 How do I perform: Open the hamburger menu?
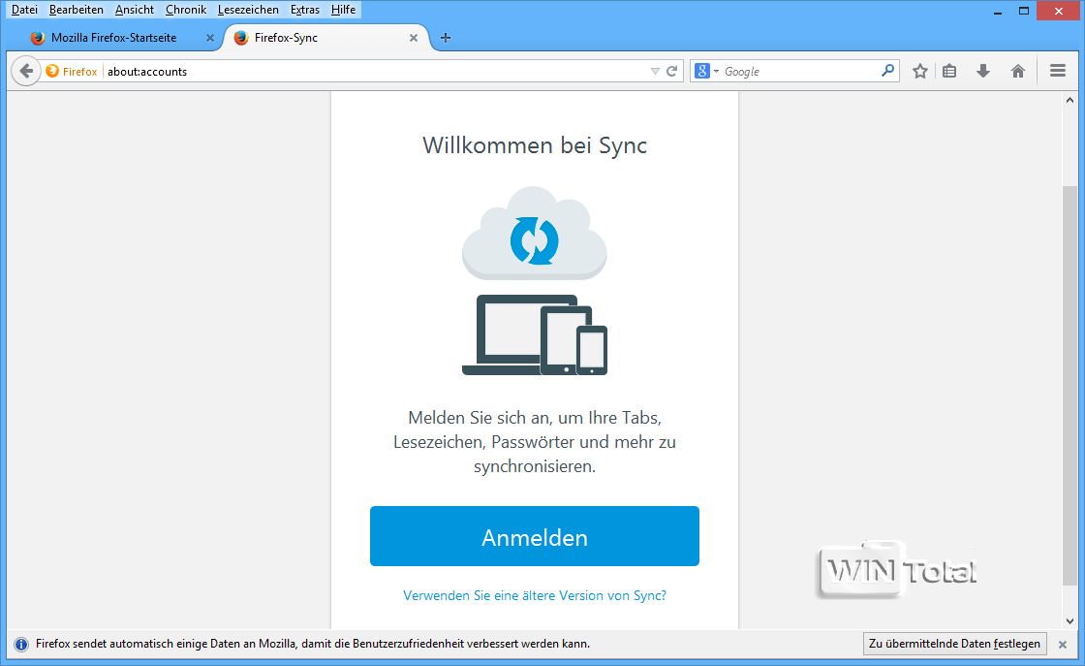pyautogui.click(x=1057, y=71)
